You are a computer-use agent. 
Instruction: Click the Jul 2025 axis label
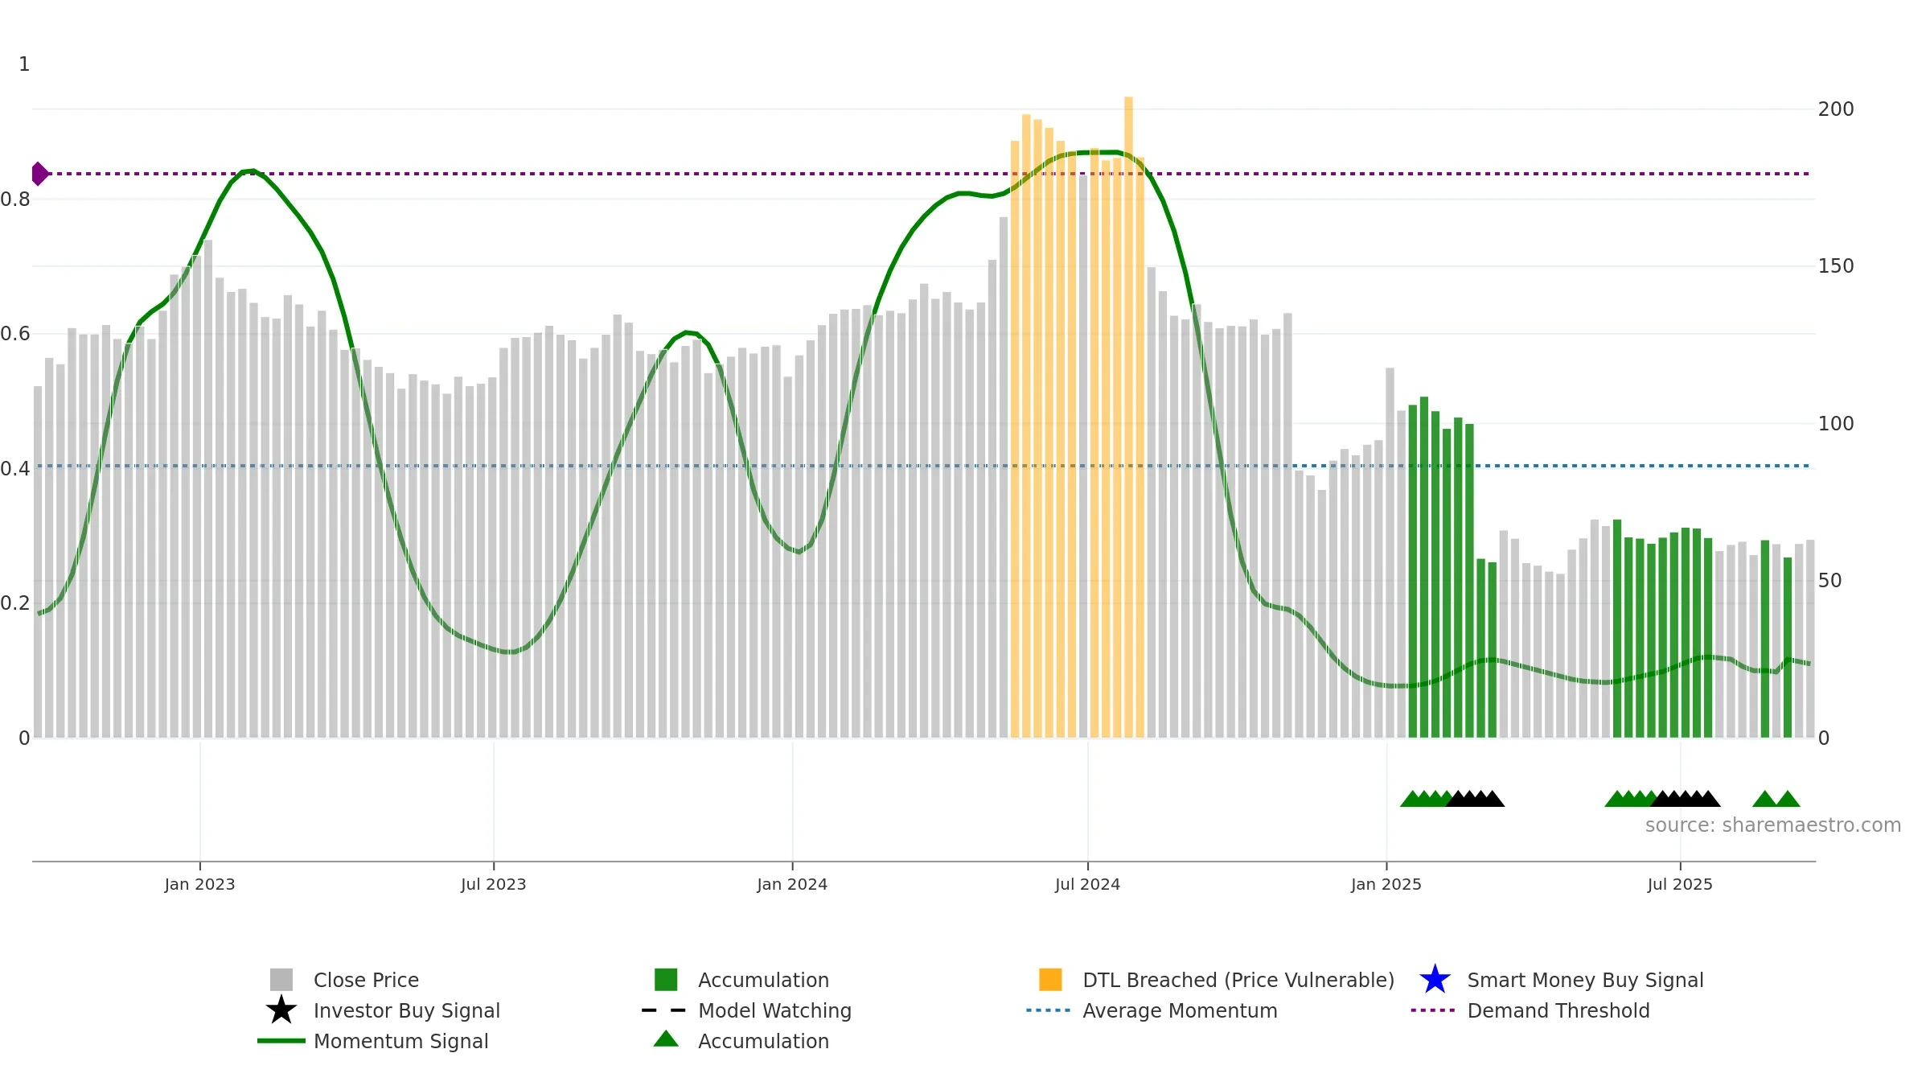pyautogui.click(x=1680, y=884)
